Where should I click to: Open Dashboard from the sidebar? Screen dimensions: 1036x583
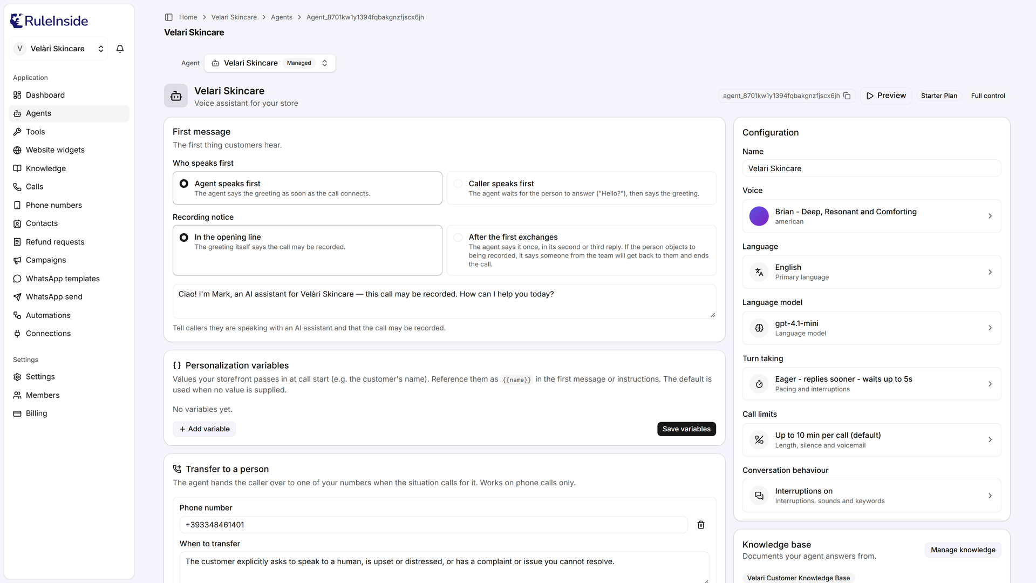[69, 95]
